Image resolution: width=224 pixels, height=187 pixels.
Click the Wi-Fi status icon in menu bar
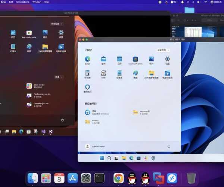pyautogui.click(x=206, y=2)
